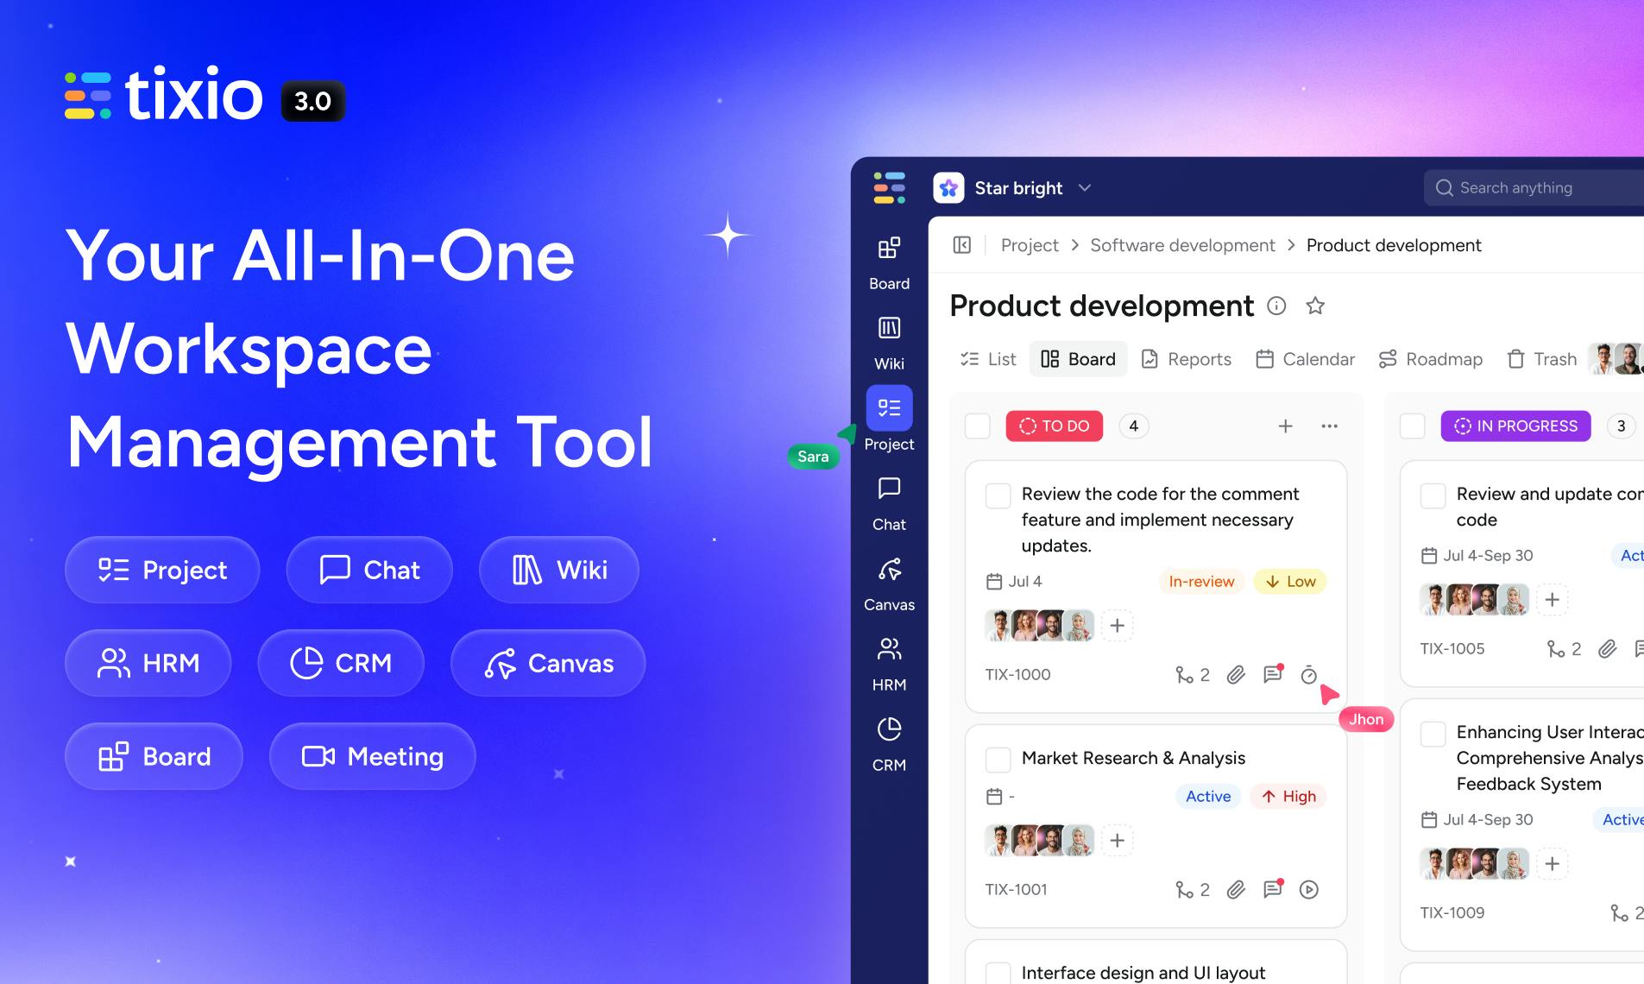Add assignee on TIX-1009 card
This screenshot has height=984, width=1644.
pos(1552,863)
